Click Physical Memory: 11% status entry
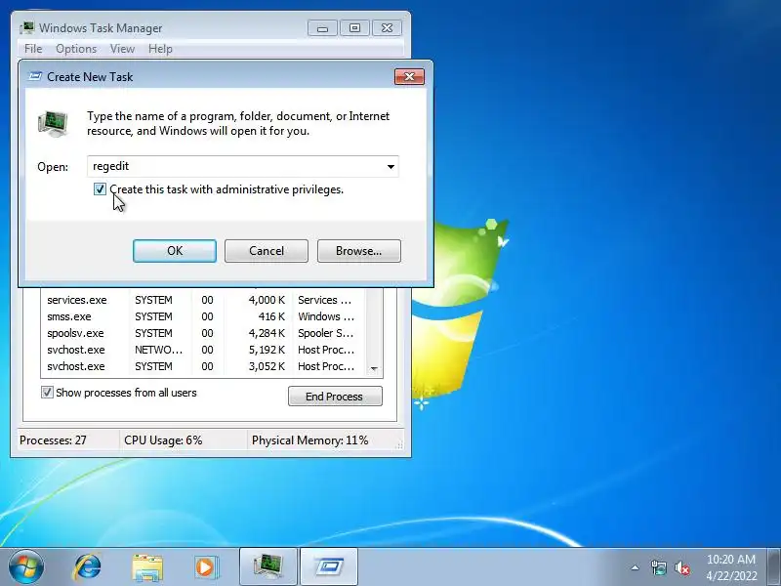Image resolution: width=781 pixels, height=586 pixels. click(309, 440)
